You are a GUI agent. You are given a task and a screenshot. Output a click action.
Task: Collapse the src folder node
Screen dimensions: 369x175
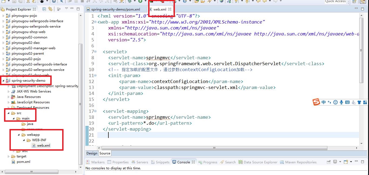(x=8, y=113)
